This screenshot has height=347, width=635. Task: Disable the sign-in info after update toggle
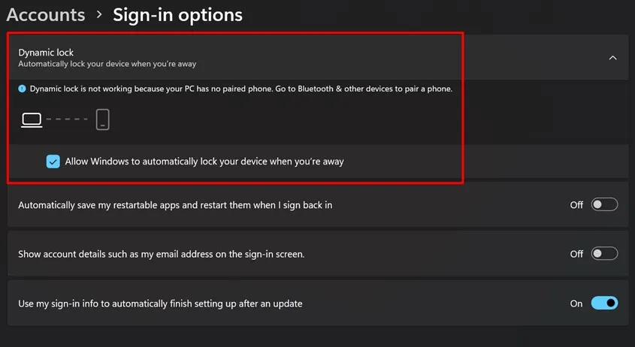(604, 303)
